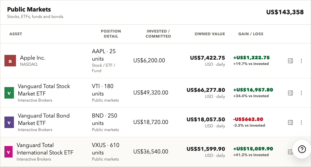Open three-dot menu for Vanguard Total Bond Market ETF

301,122
